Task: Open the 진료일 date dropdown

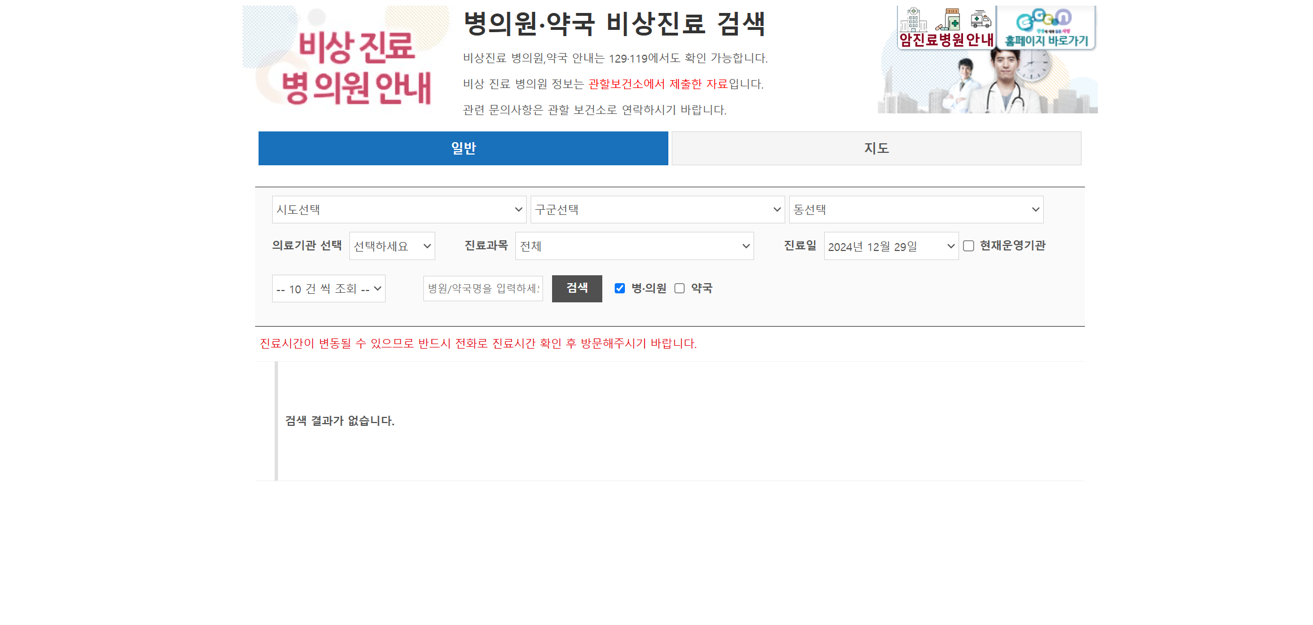Action: pos(891,246)
